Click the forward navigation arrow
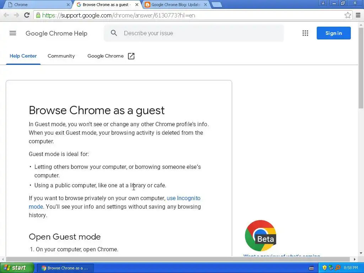The height and width of the screenshot is (273, 364). [16, 15]
